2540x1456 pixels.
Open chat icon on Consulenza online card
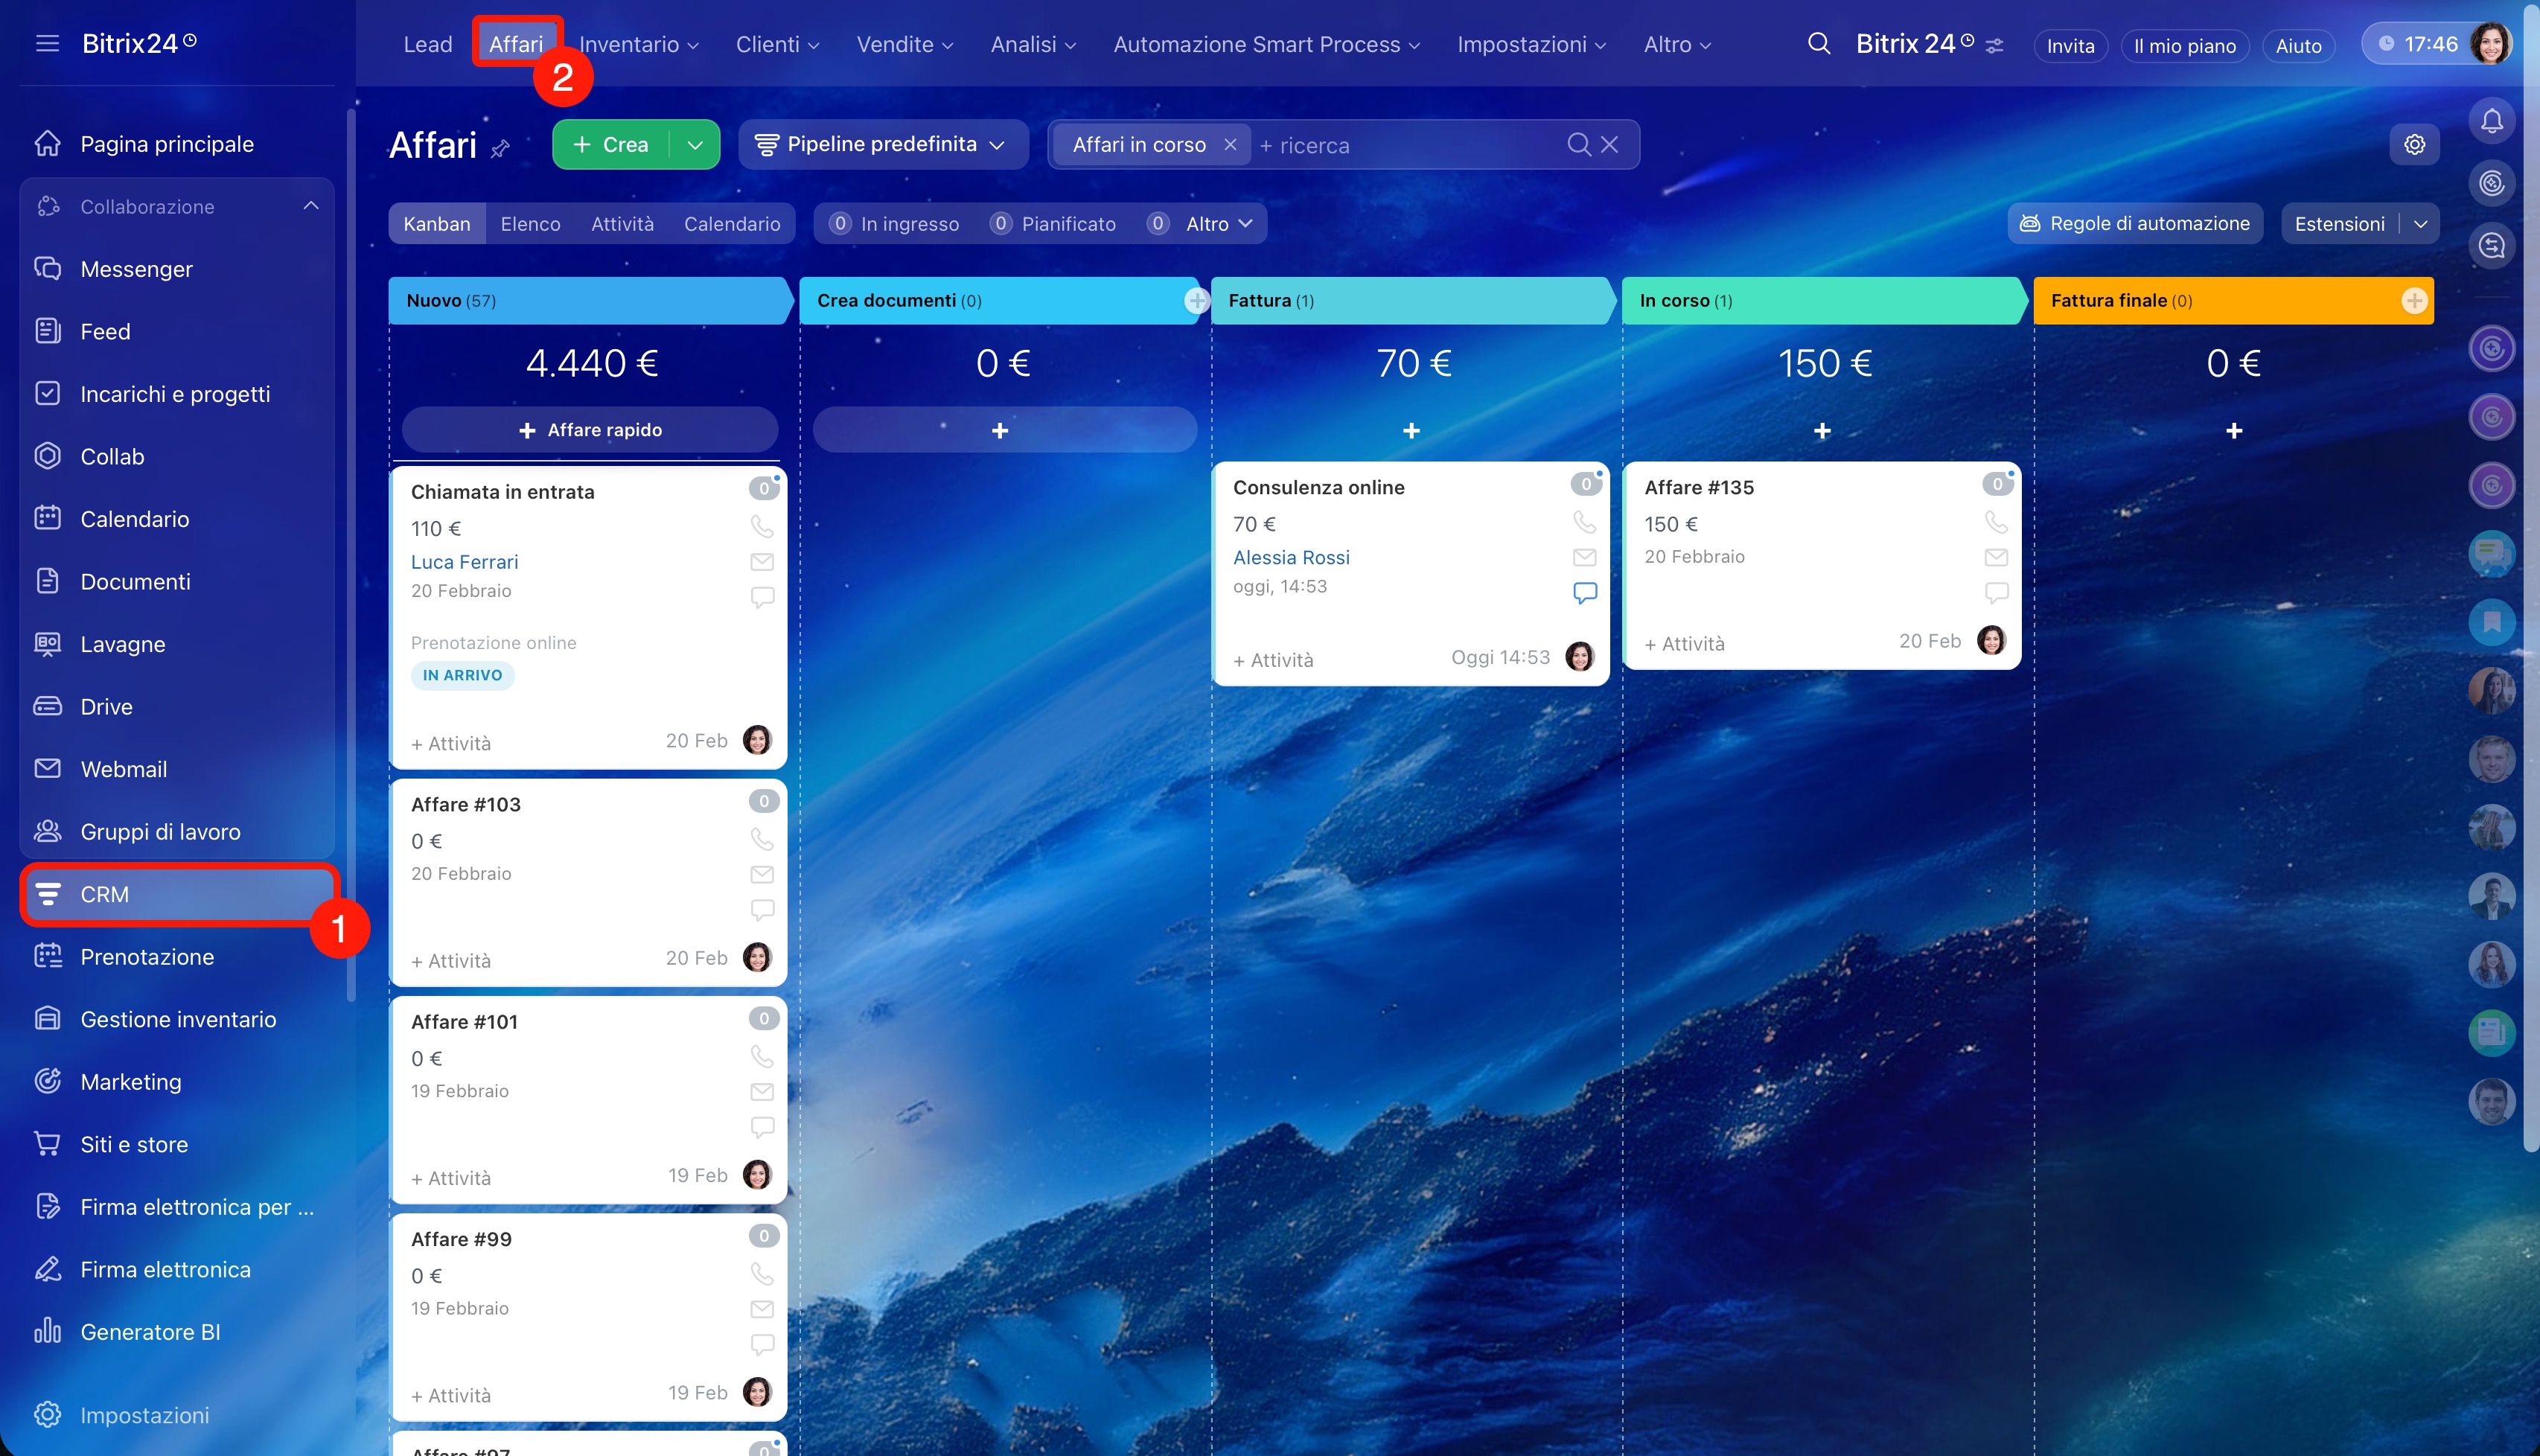1584,592
